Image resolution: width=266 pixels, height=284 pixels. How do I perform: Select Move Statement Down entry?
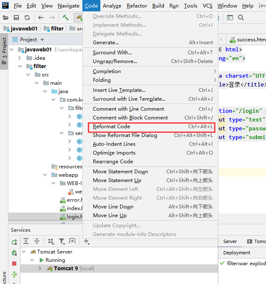[x=151, y=172]
